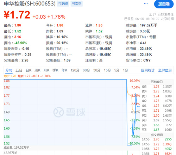Click the 10.06% top axis label
Image resolution: width=176 pixels, height=155 pixels.
pyautogui.click(x=134, y=81)
